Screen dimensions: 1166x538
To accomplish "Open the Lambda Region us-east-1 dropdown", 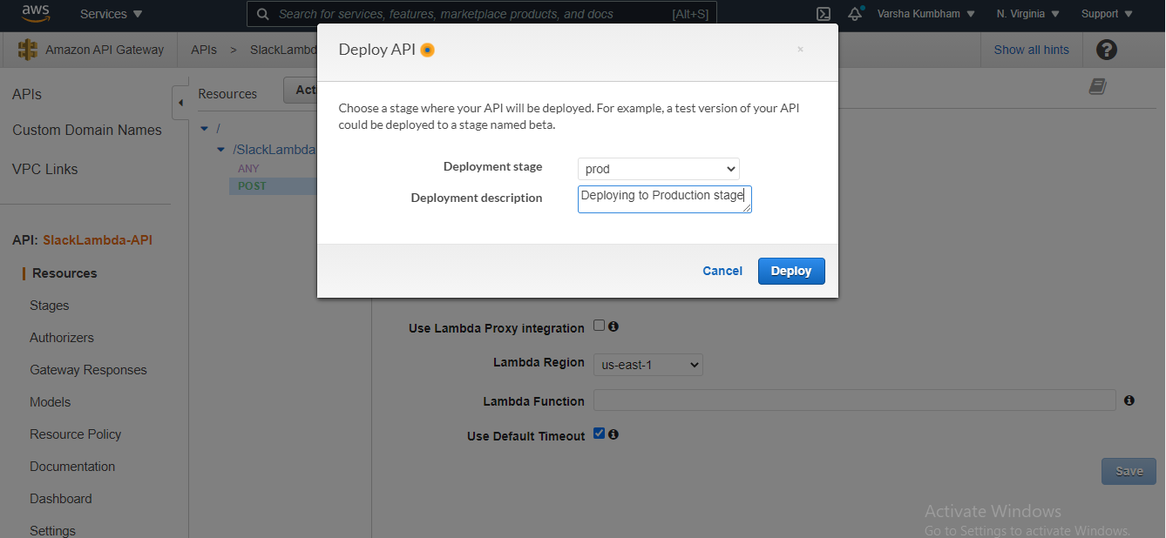I will 648,365.
